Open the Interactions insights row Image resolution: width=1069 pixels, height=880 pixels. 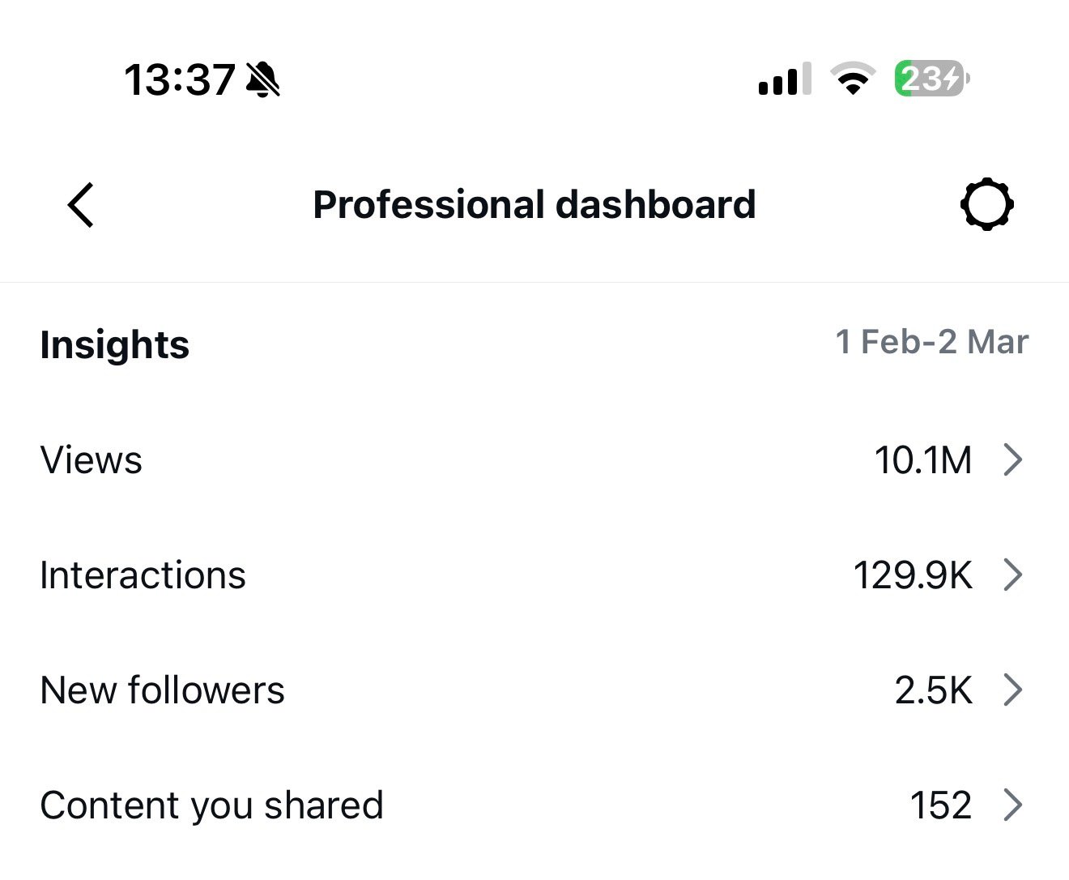pos(143,575)
